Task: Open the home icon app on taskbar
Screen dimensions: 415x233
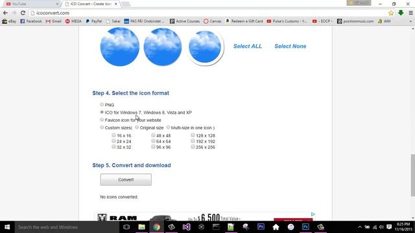Action: tap(276, 227)
